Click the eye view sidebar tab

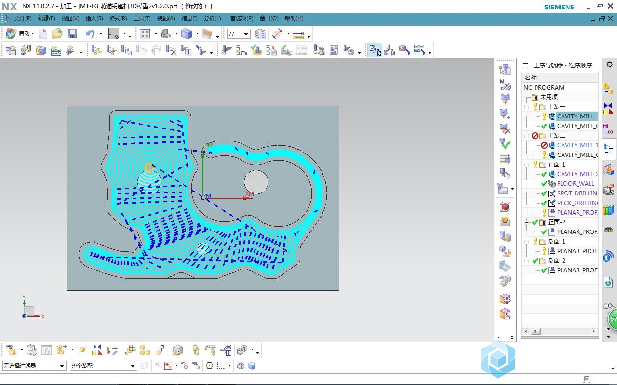[608, 230]
